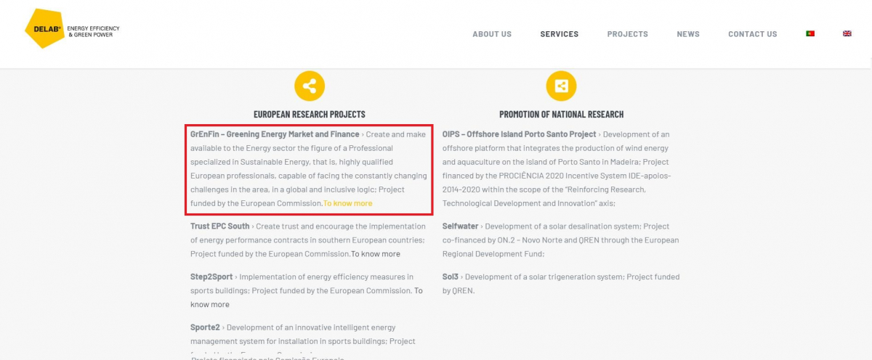Click the Trust EPC South project title
This screenshot has height=360, width=872.
pyautogui.click(x=219, y=226)
